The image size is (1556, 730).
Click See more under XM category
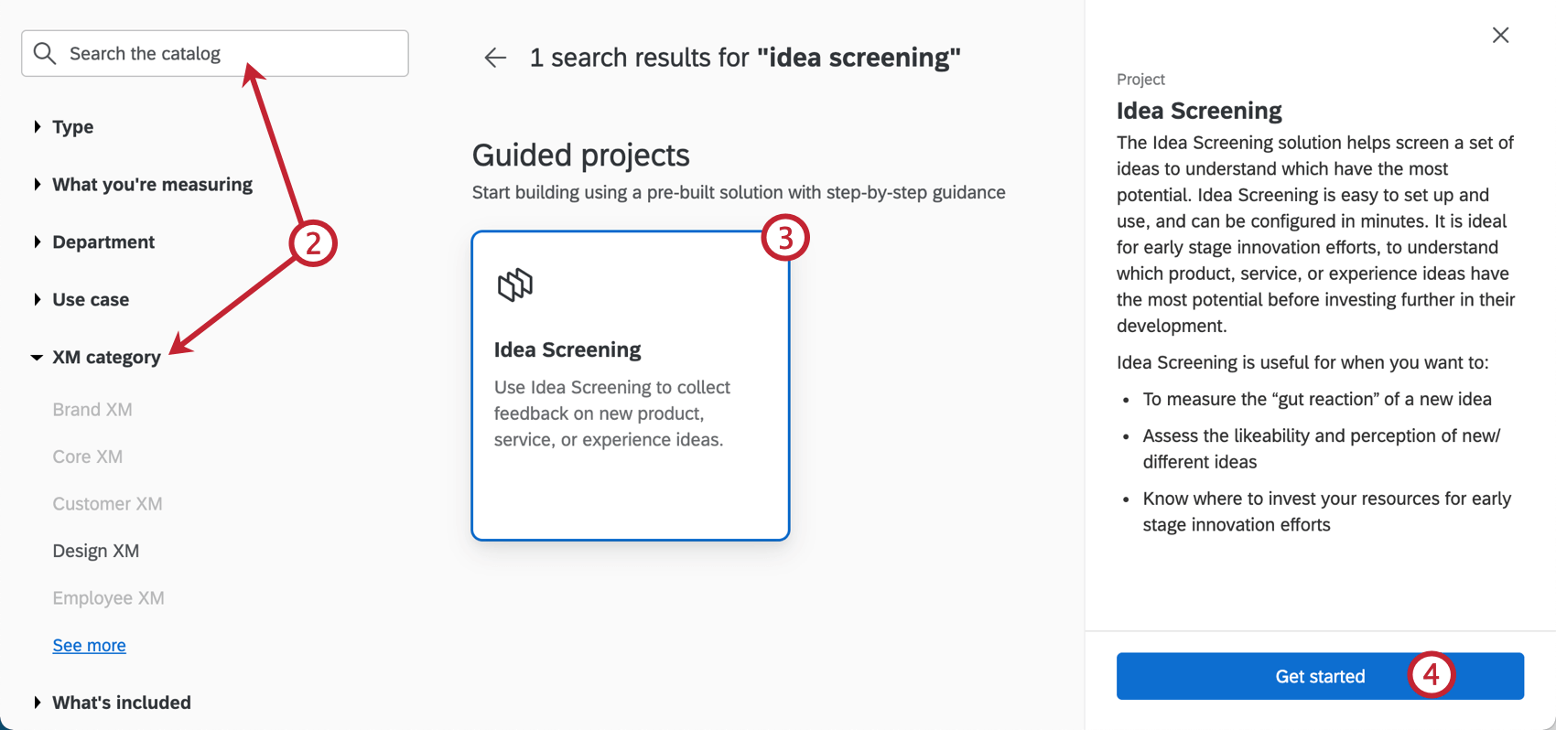89,645
